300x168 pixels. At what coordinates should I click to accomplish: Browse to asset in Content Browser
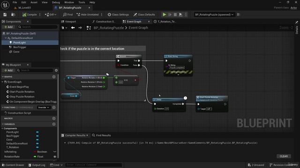[x=13, y=14]
